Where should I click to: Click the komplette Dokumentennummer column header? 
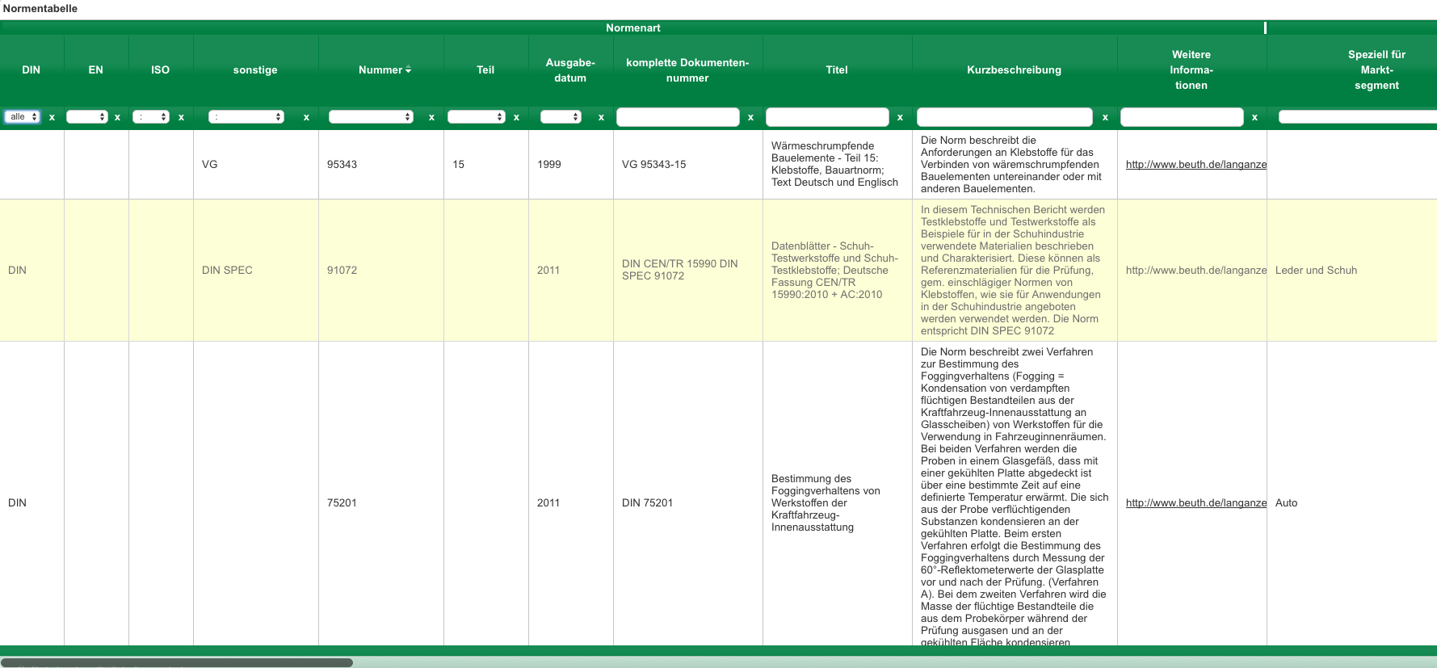pyautogui.click(x=687, y=70)
